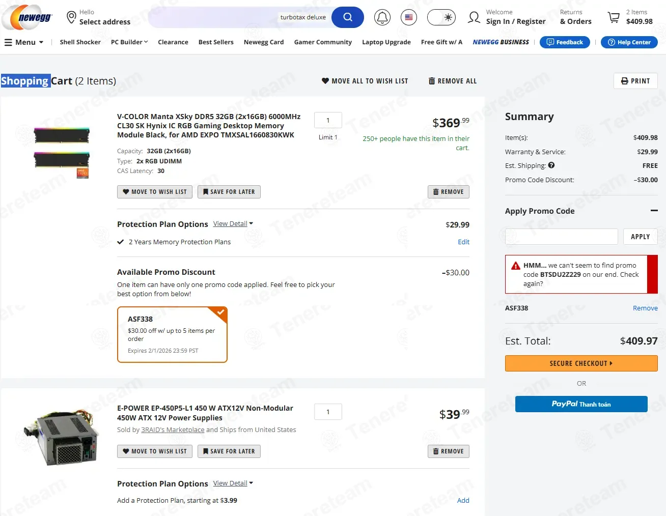Viewport: 666px width, 516px height.
Task: Open the main Menu hamburger
Action: coord(24,42)
